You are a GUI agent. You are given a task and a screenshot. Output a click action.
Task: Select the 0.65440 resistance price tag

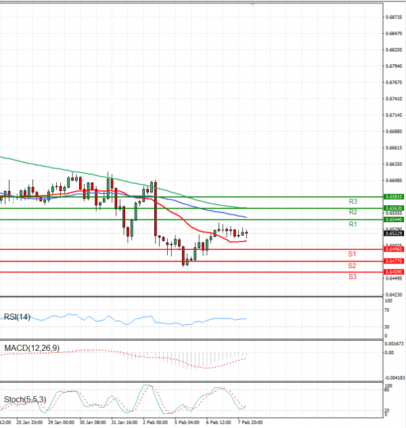[394, 219]
